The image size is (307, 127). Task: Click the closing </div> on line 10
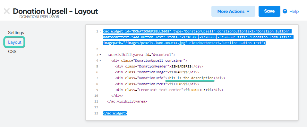[117, 96]
